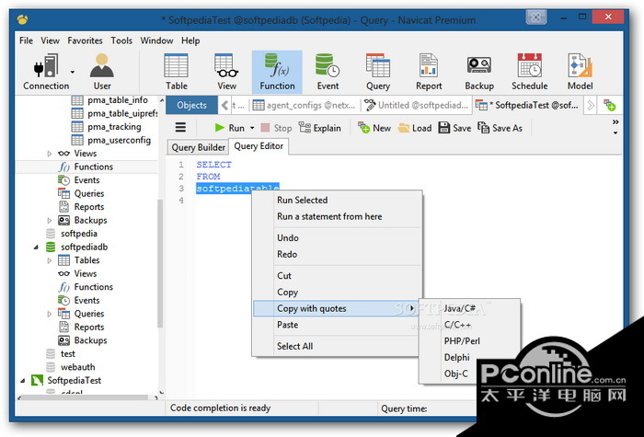Switch to Untitled @softpediad tab

coord(416,105)
